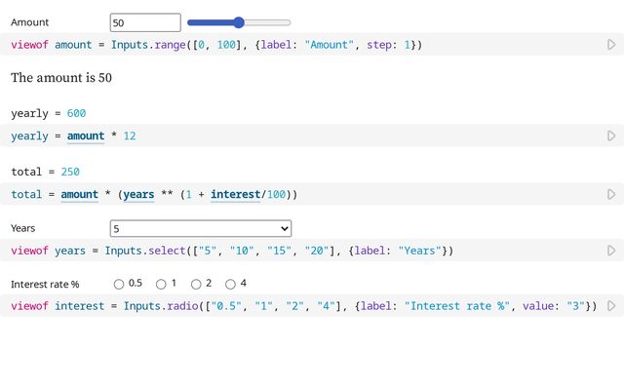Run the viewof amount code cell
Viewport: 624px width, 390px height.
pos(611,45)
